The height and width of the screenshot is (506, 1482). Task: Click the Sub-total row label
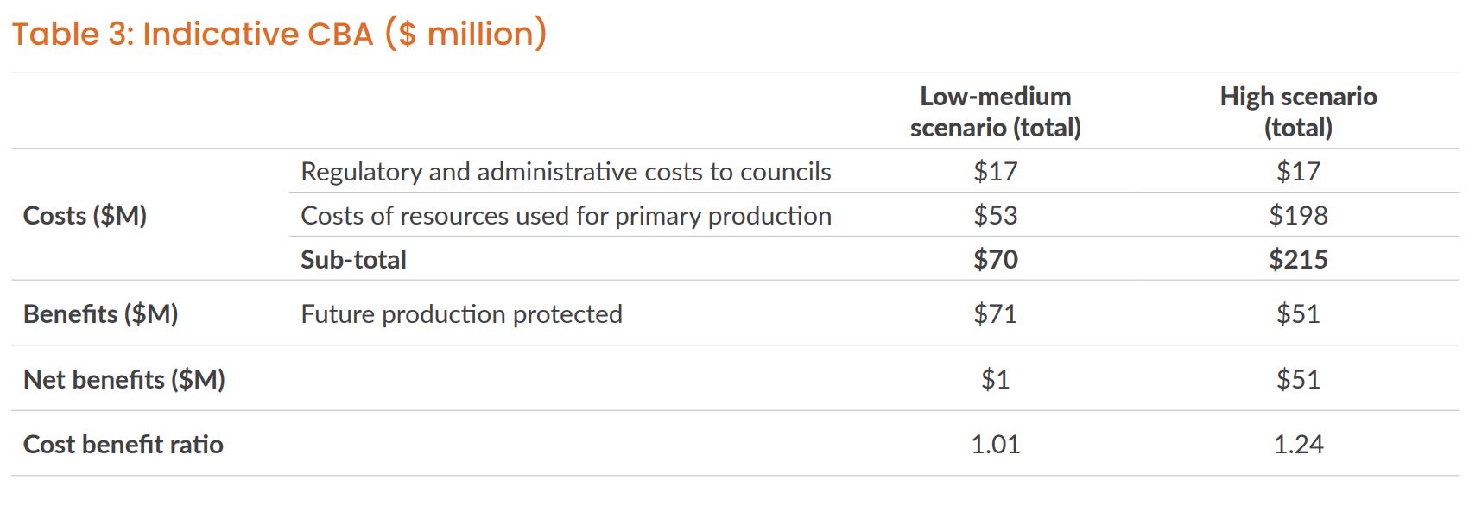(353, 259)
